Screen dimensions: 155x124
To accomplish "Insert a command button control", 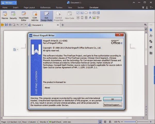I will [86, 13].
